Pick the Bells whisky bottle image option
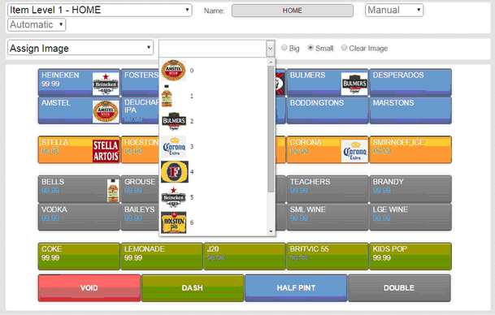The image size is (495, 315). point(167,96)
